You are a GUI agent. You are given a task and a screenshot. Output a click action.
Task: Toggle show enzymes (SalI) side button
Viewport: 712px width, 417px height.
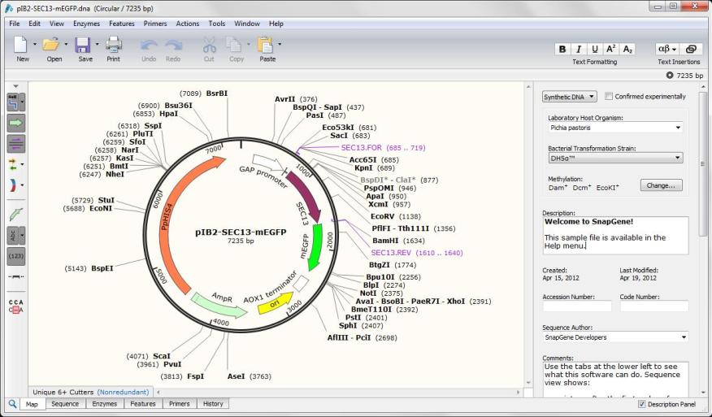click(13, 102)
